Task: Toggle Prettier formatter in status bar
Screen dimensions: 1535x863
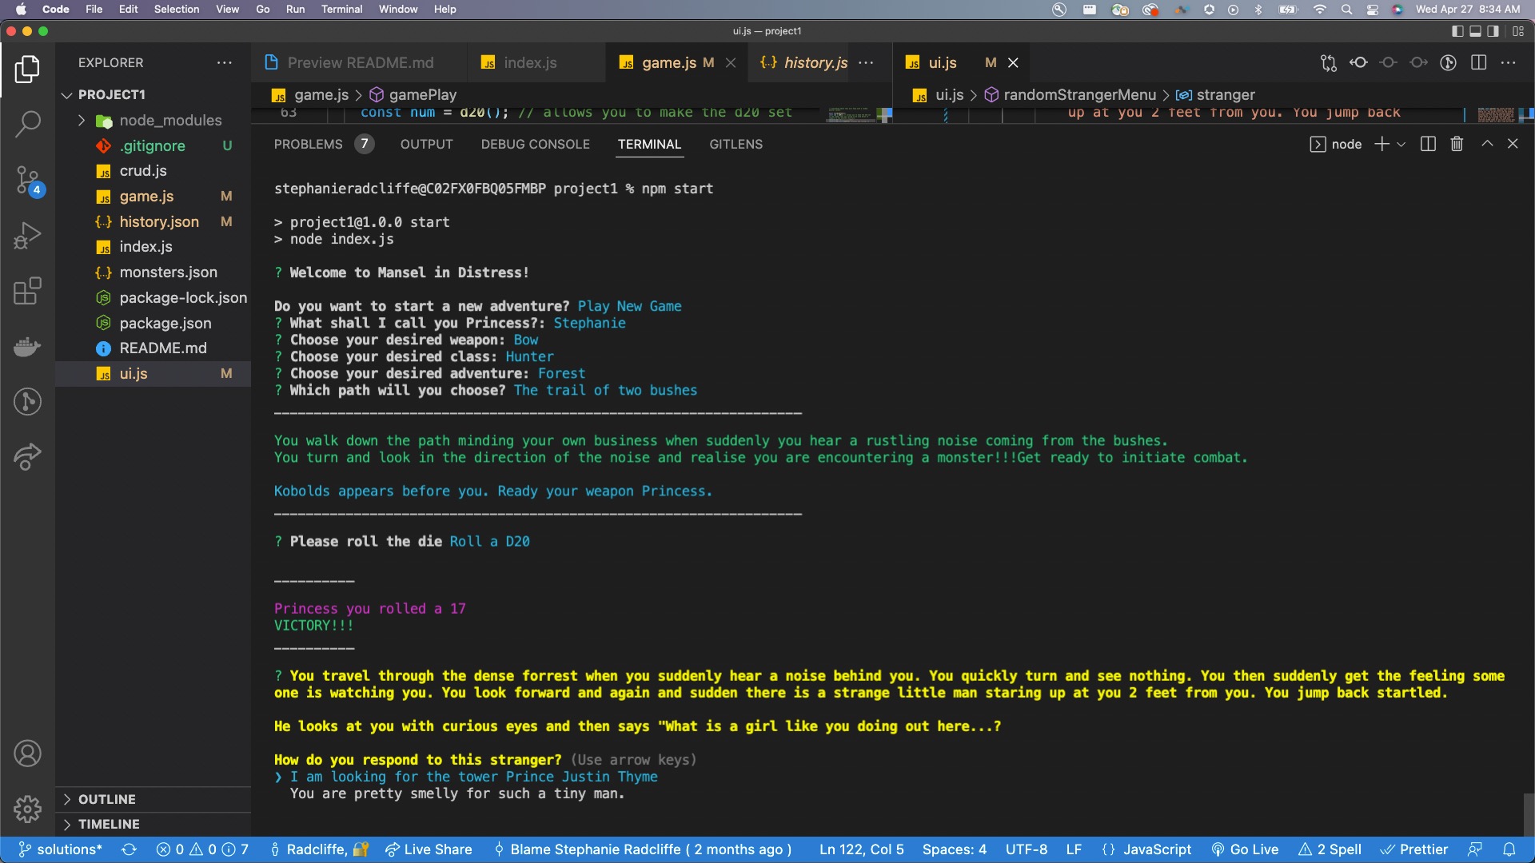Action: coord(1414,849)
